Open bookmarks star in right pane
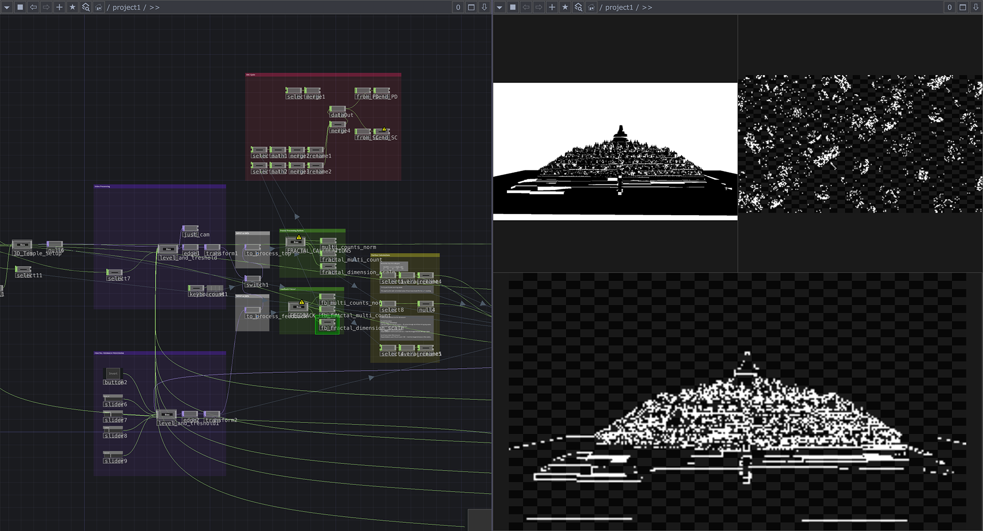Image resolution: width=983 pixels, height=531 pixels. [x=565, y=7]
